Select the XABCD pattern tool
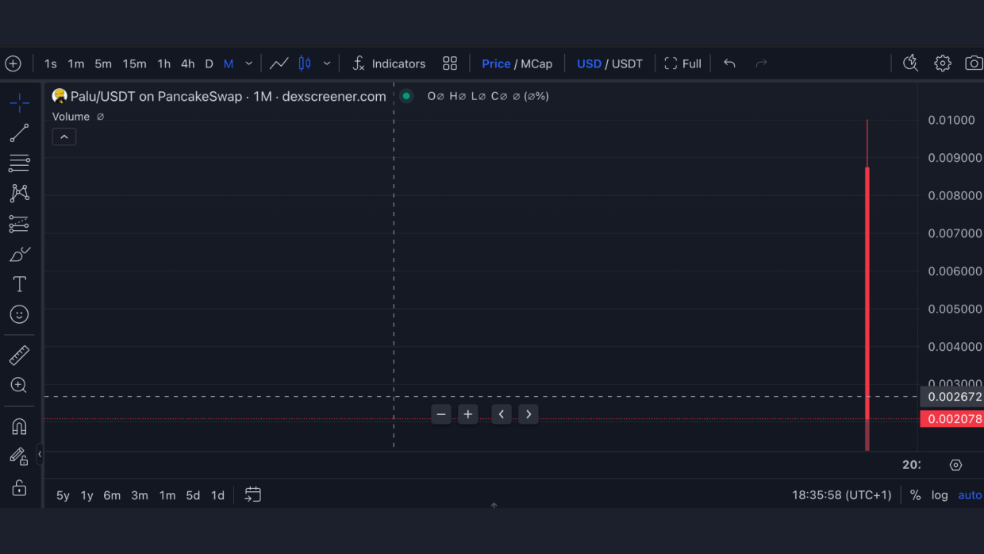This screenshot has width=984, height=554. 20,193
